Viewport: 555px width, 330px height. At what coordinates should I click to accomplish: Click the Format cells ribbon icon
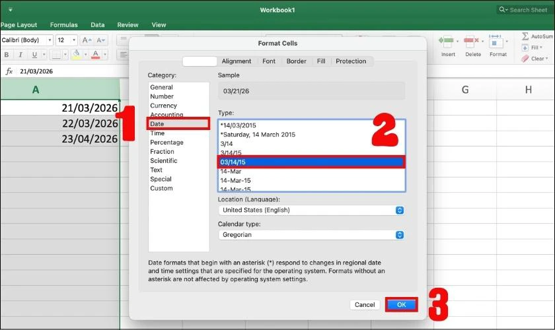tap(498, 42)
